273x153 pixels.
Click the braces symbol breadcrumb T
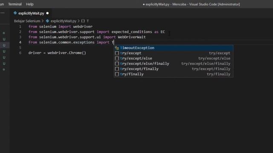(85, 21)
